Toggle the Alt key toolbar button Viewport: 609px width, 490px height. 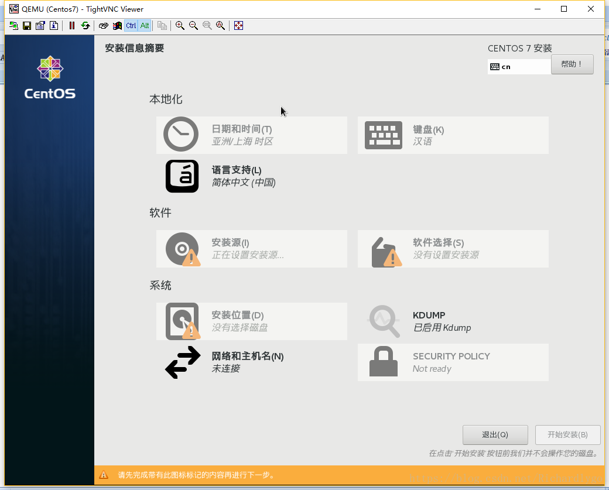pos(145,26)
